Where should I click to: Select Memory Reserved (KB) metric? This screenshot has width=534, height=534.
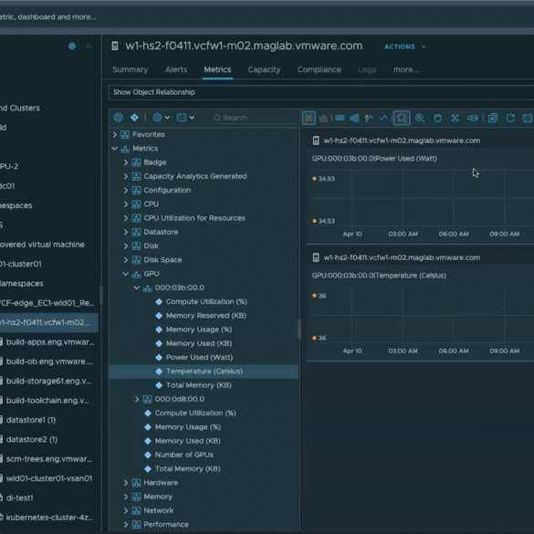(x=206, y=316)
